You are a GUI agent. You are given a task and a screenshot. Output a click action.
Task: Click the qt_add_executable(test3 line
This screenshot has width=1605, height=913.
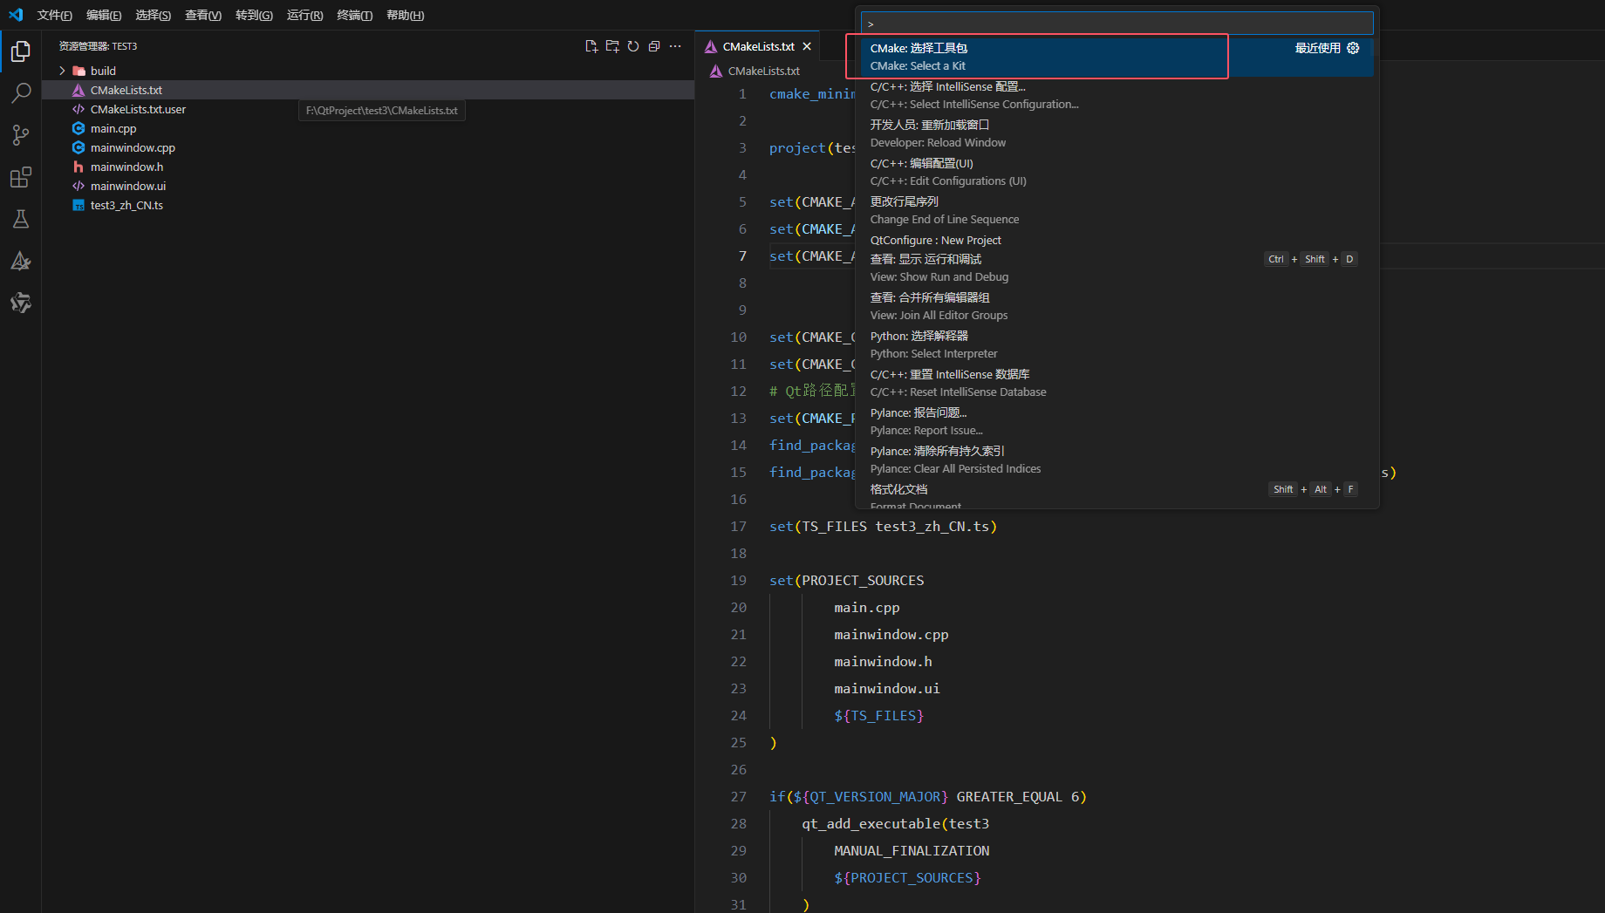tap(895, 824)
